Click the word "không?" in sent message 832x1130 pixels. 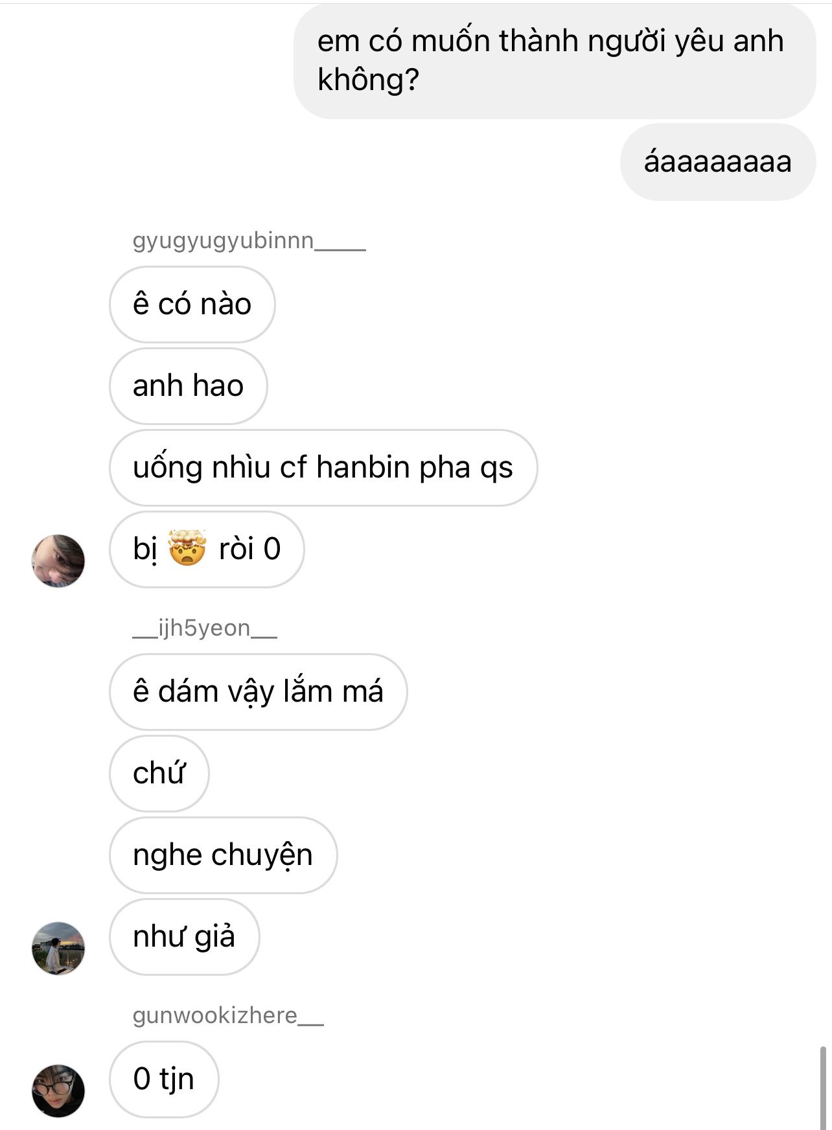368,80
